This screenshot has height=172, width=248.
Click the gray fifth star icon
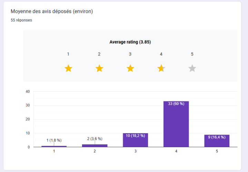pos(192,68)
